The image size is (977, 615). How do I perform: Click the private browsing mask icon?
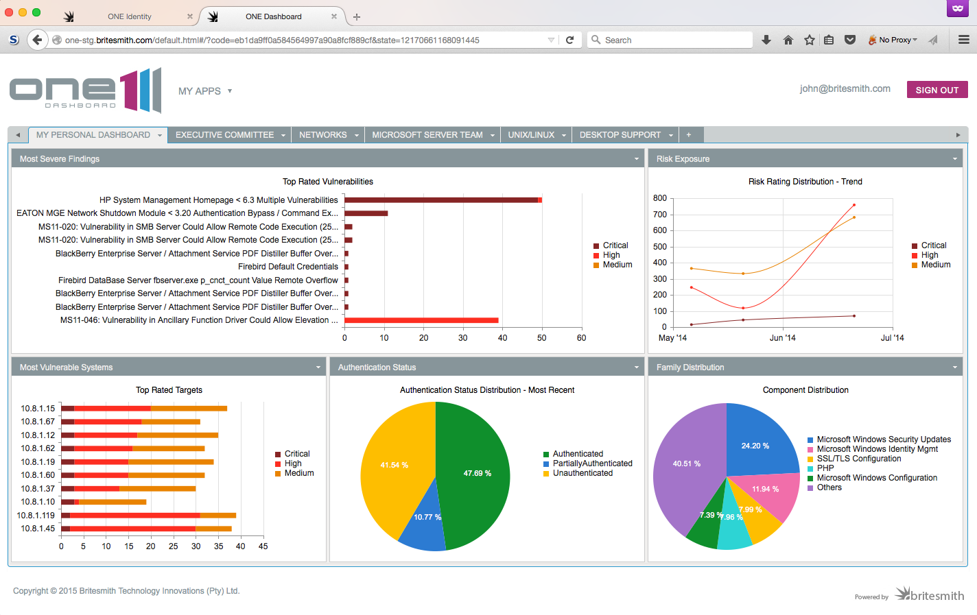tap(957, 8)
